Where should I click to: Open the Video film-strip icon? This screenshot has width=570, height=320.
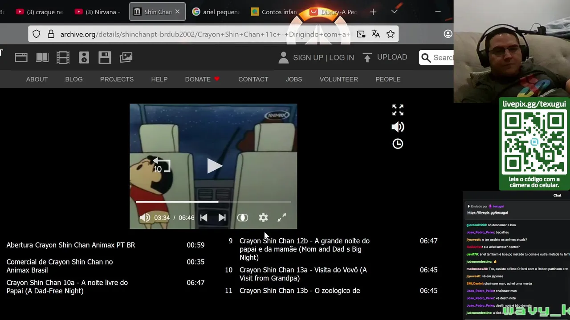point(63,57)
